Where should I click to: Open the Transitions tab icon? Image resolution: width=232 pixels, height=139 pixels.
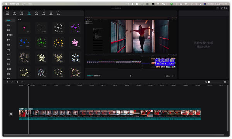click(x=44, y=13)
